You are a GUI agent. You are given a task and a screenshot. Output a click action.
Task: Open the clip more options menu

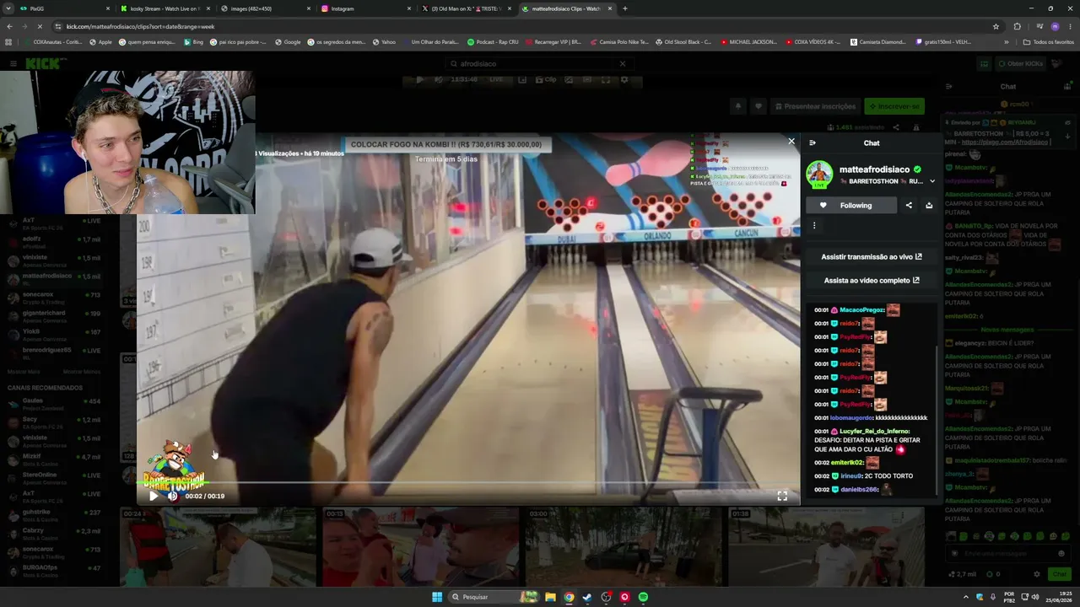814,225
